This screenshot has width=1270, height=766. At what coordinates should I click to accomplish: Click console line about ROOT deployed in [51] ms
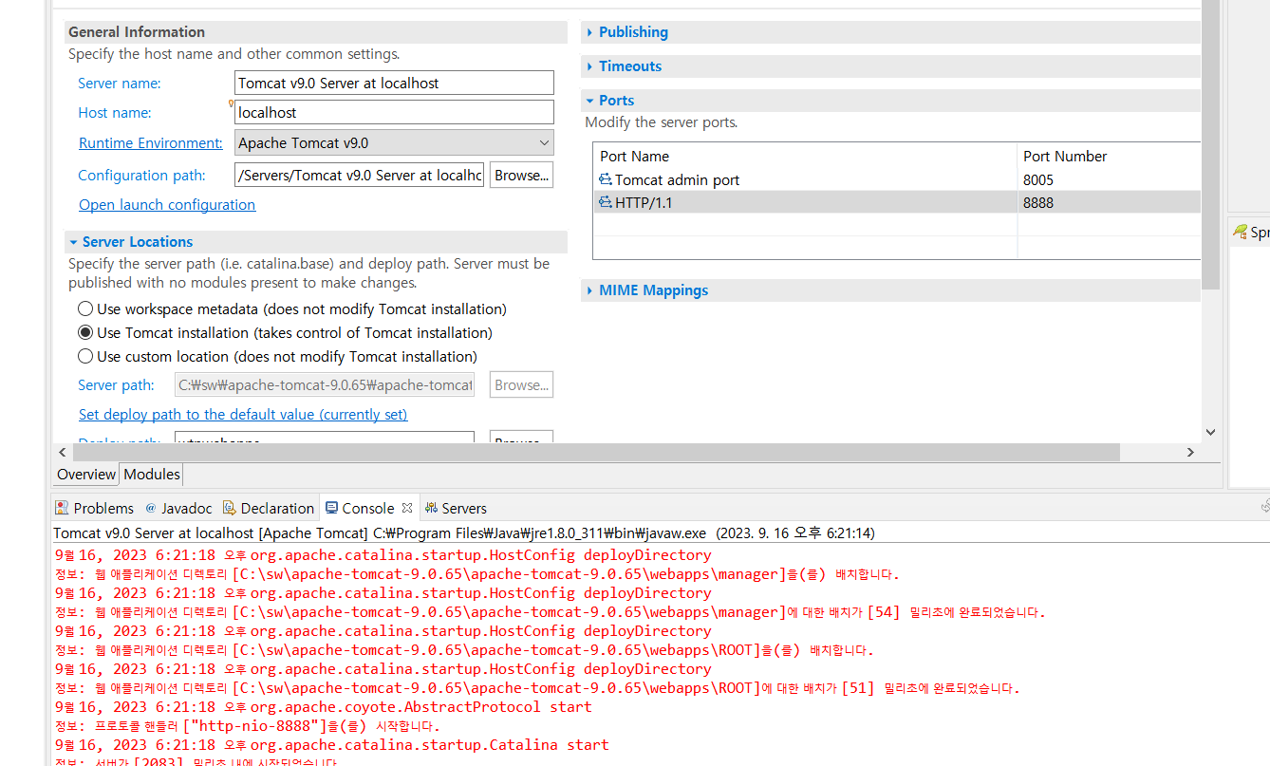point(537,688)
